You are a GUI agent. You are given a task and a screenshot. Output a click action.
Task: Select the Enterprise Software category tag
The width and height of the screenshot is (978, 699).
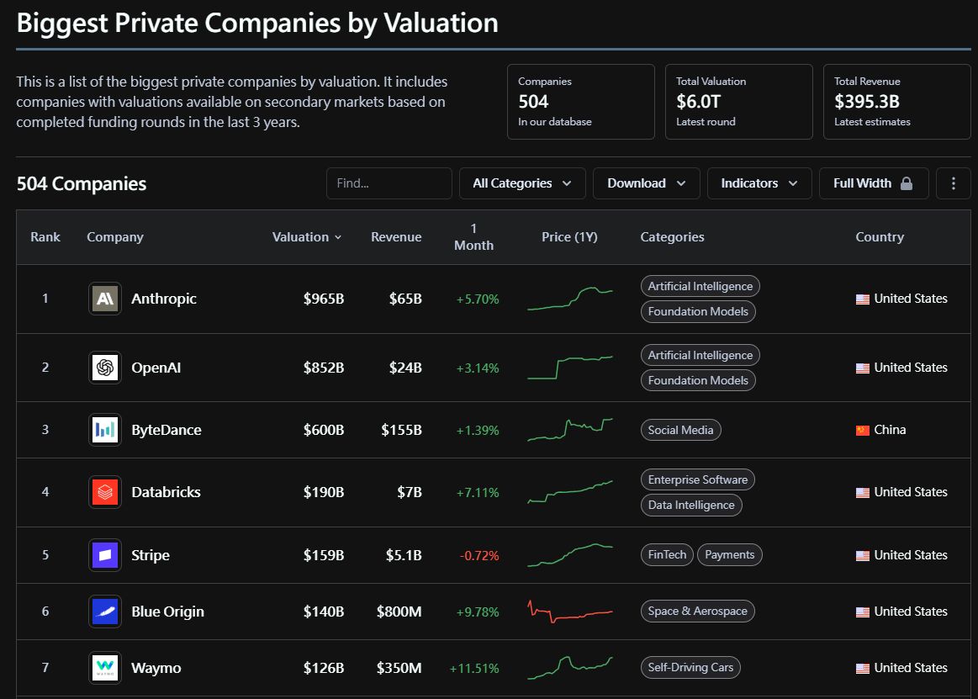697,480
